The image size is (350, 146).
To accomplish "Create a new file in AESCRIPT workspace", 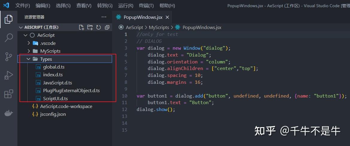I will tap(82, 28).
